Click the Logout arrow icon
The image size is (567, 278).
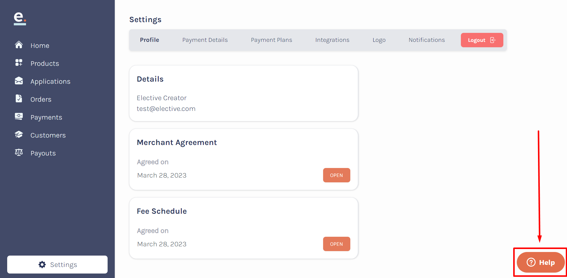pyautogui.click(x=493, y=40)
